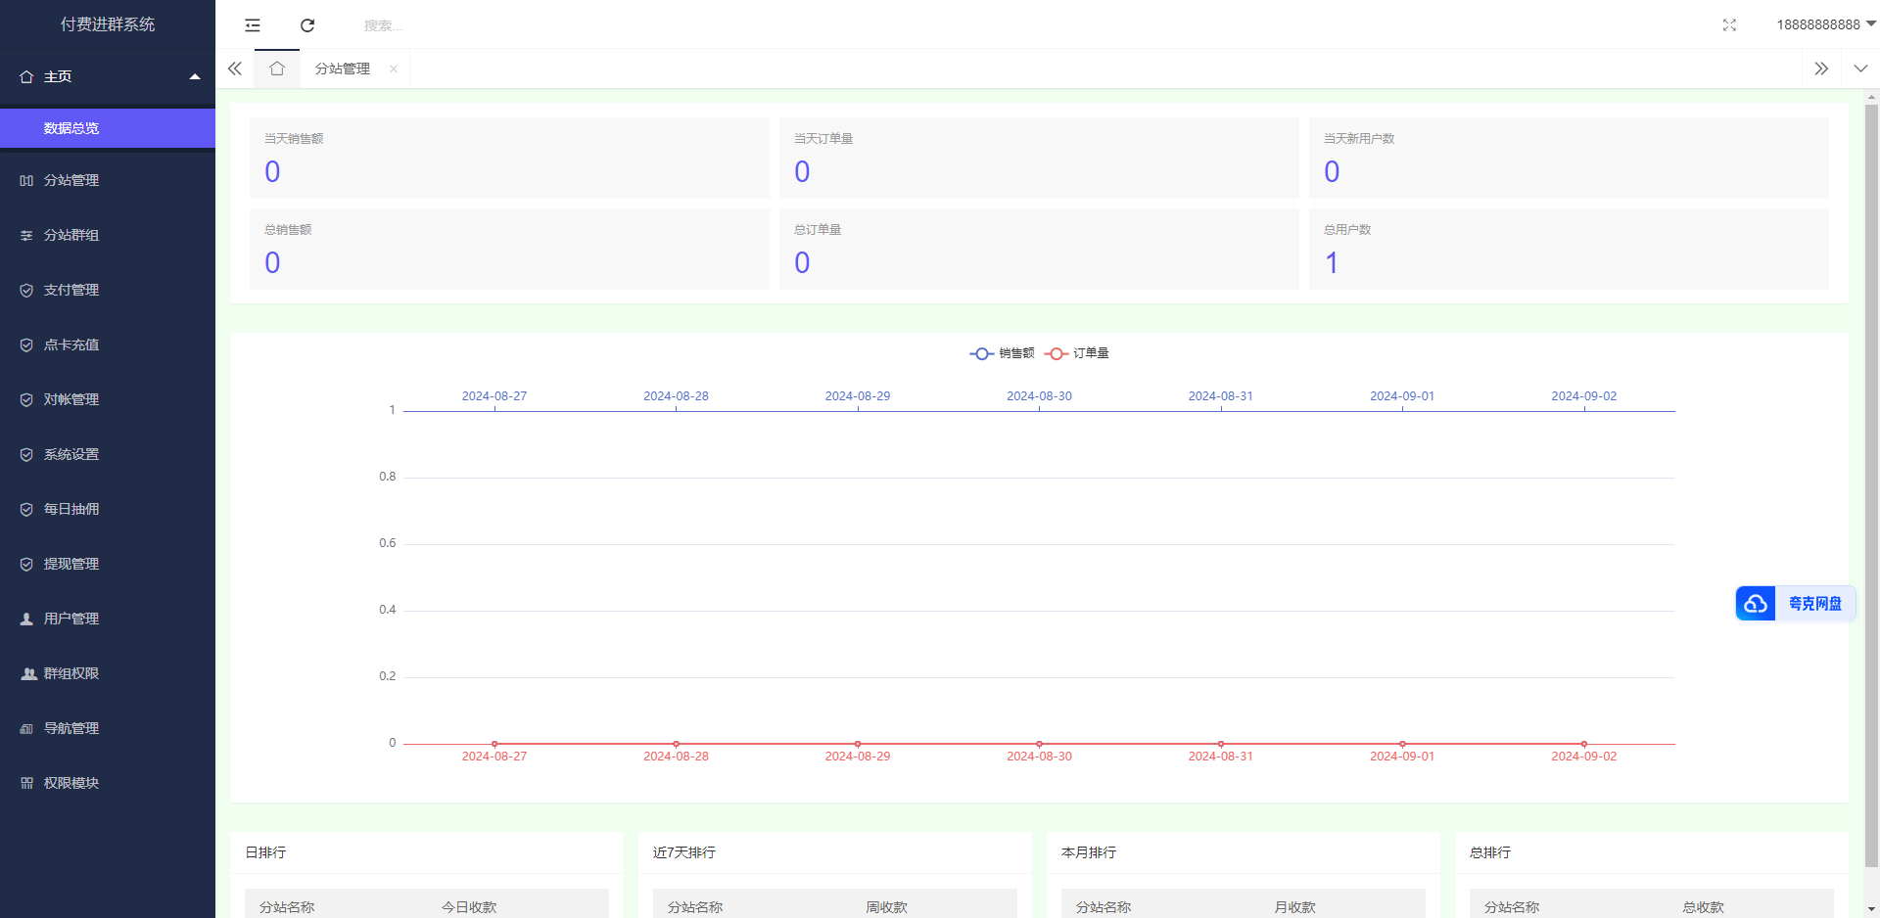Click the 总销售额 card

tap(509, 249)
